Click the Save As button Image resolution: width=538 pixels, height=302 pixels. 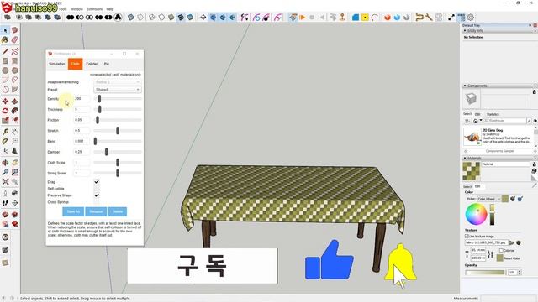pyautogui.click(x=73, y=211)
